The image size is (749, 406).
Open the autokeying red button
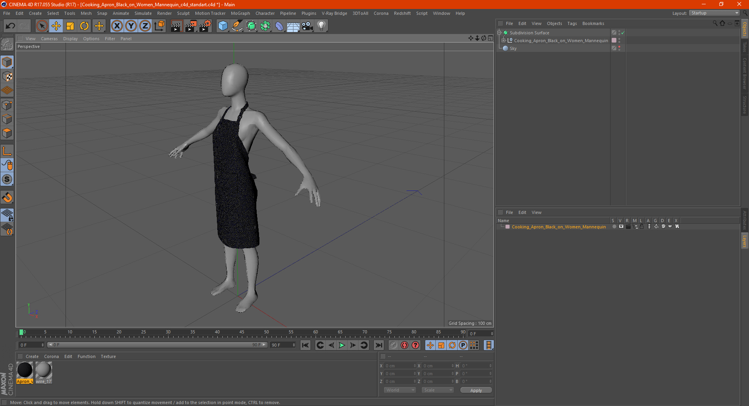coord(405,345)
